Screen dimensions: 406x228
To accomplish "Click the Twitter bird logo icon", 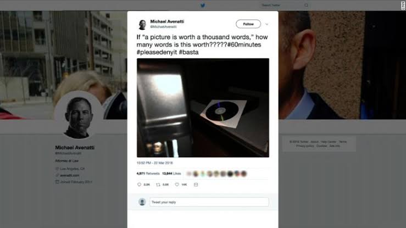I will point(203,5).
